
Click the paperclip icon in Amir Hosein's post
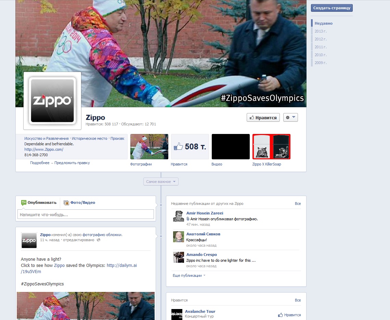coord(188,219)
